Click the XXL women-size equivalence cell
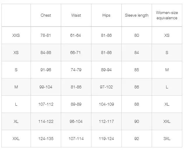 point(167,121)
